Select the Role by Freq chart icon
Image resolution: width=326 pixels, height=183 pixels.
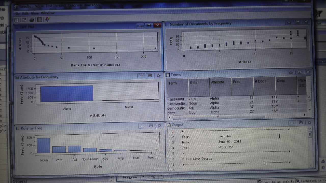coord(18,128)
